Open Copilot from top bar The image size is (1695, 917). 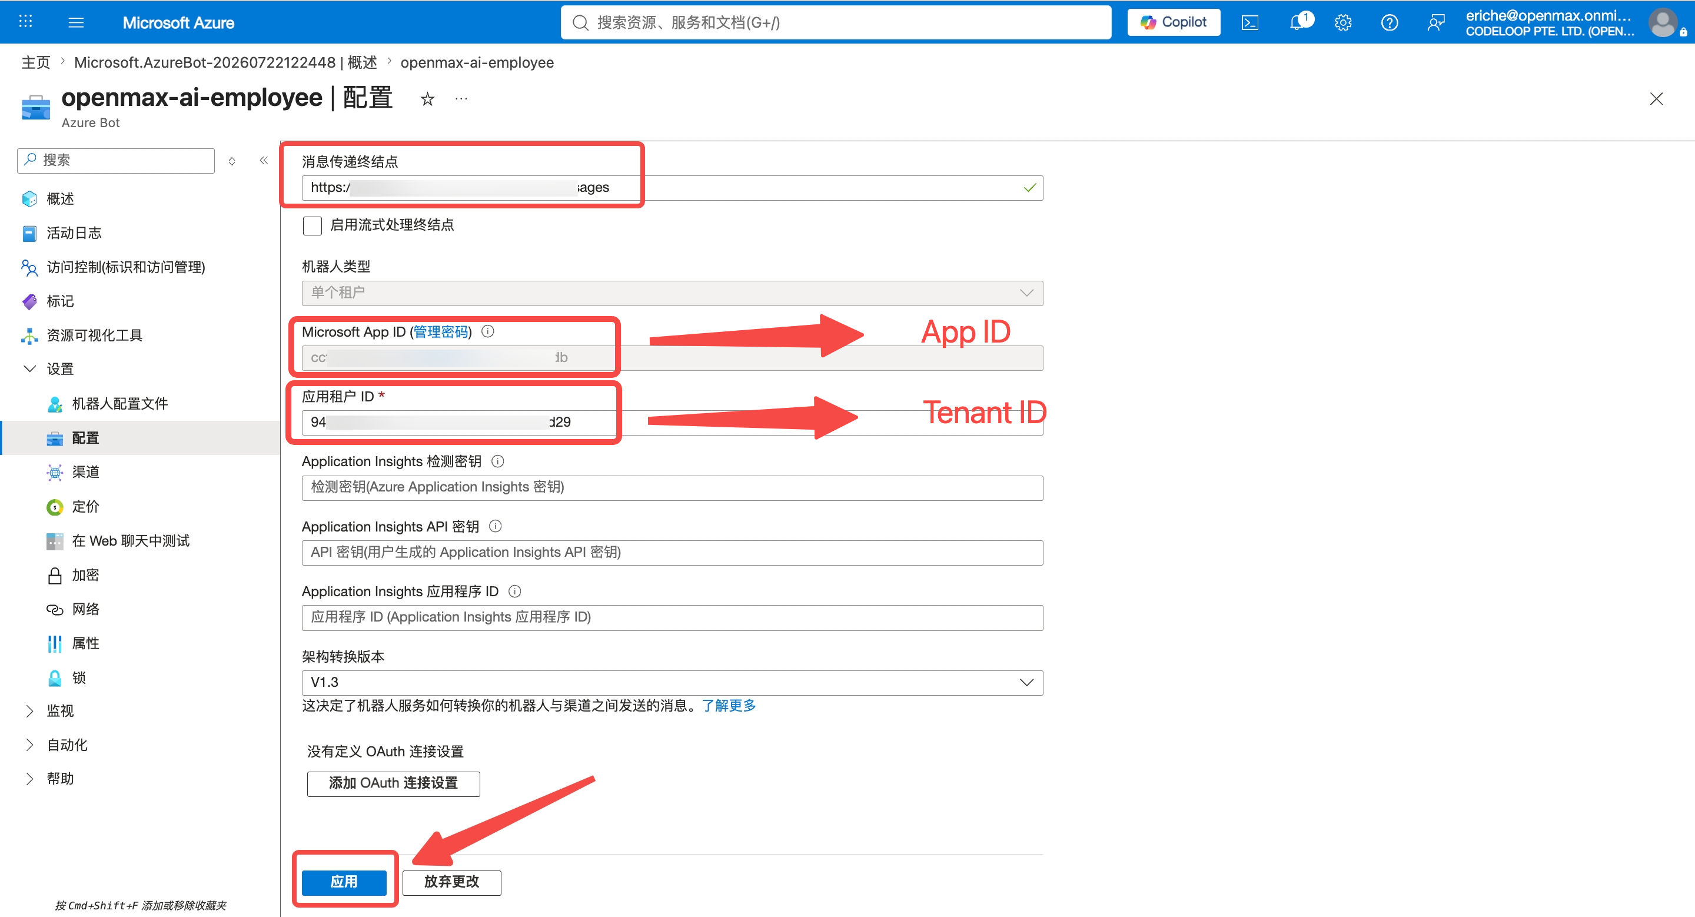coord(1174,22)
